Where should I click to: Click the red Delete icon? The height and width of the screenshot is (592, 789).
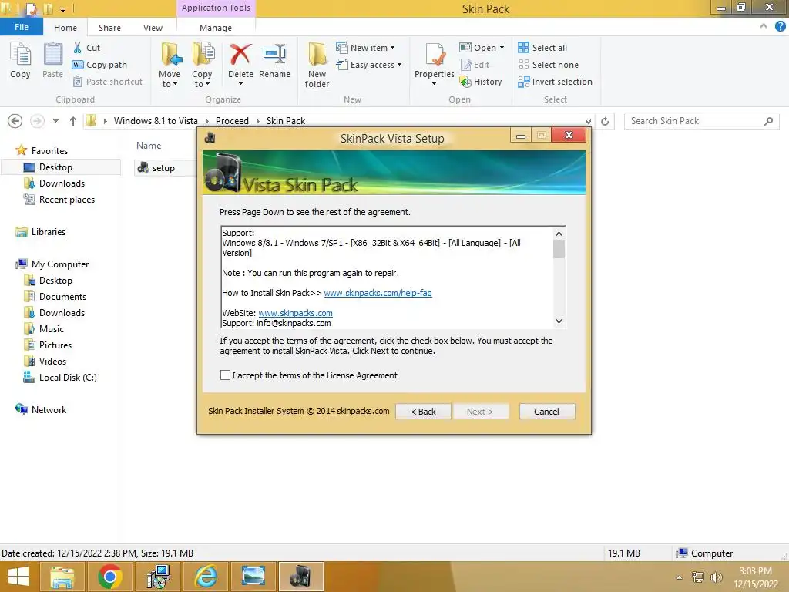click(240, 55)
